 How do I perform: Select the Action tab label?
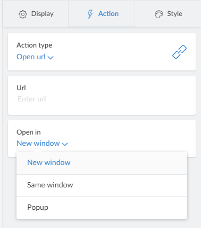[108, 14]
